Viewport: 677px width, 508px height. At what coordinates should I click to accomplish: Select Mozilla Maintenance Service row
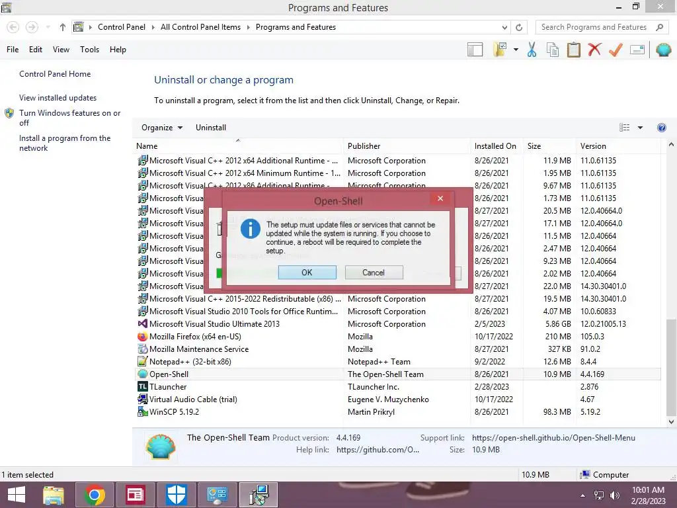[x=397, y=349]
